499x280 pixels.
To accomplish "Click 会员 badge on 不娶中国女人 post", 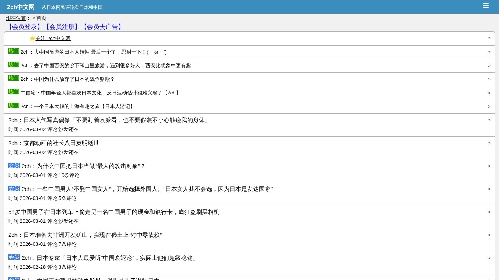I will pos(14,189).
